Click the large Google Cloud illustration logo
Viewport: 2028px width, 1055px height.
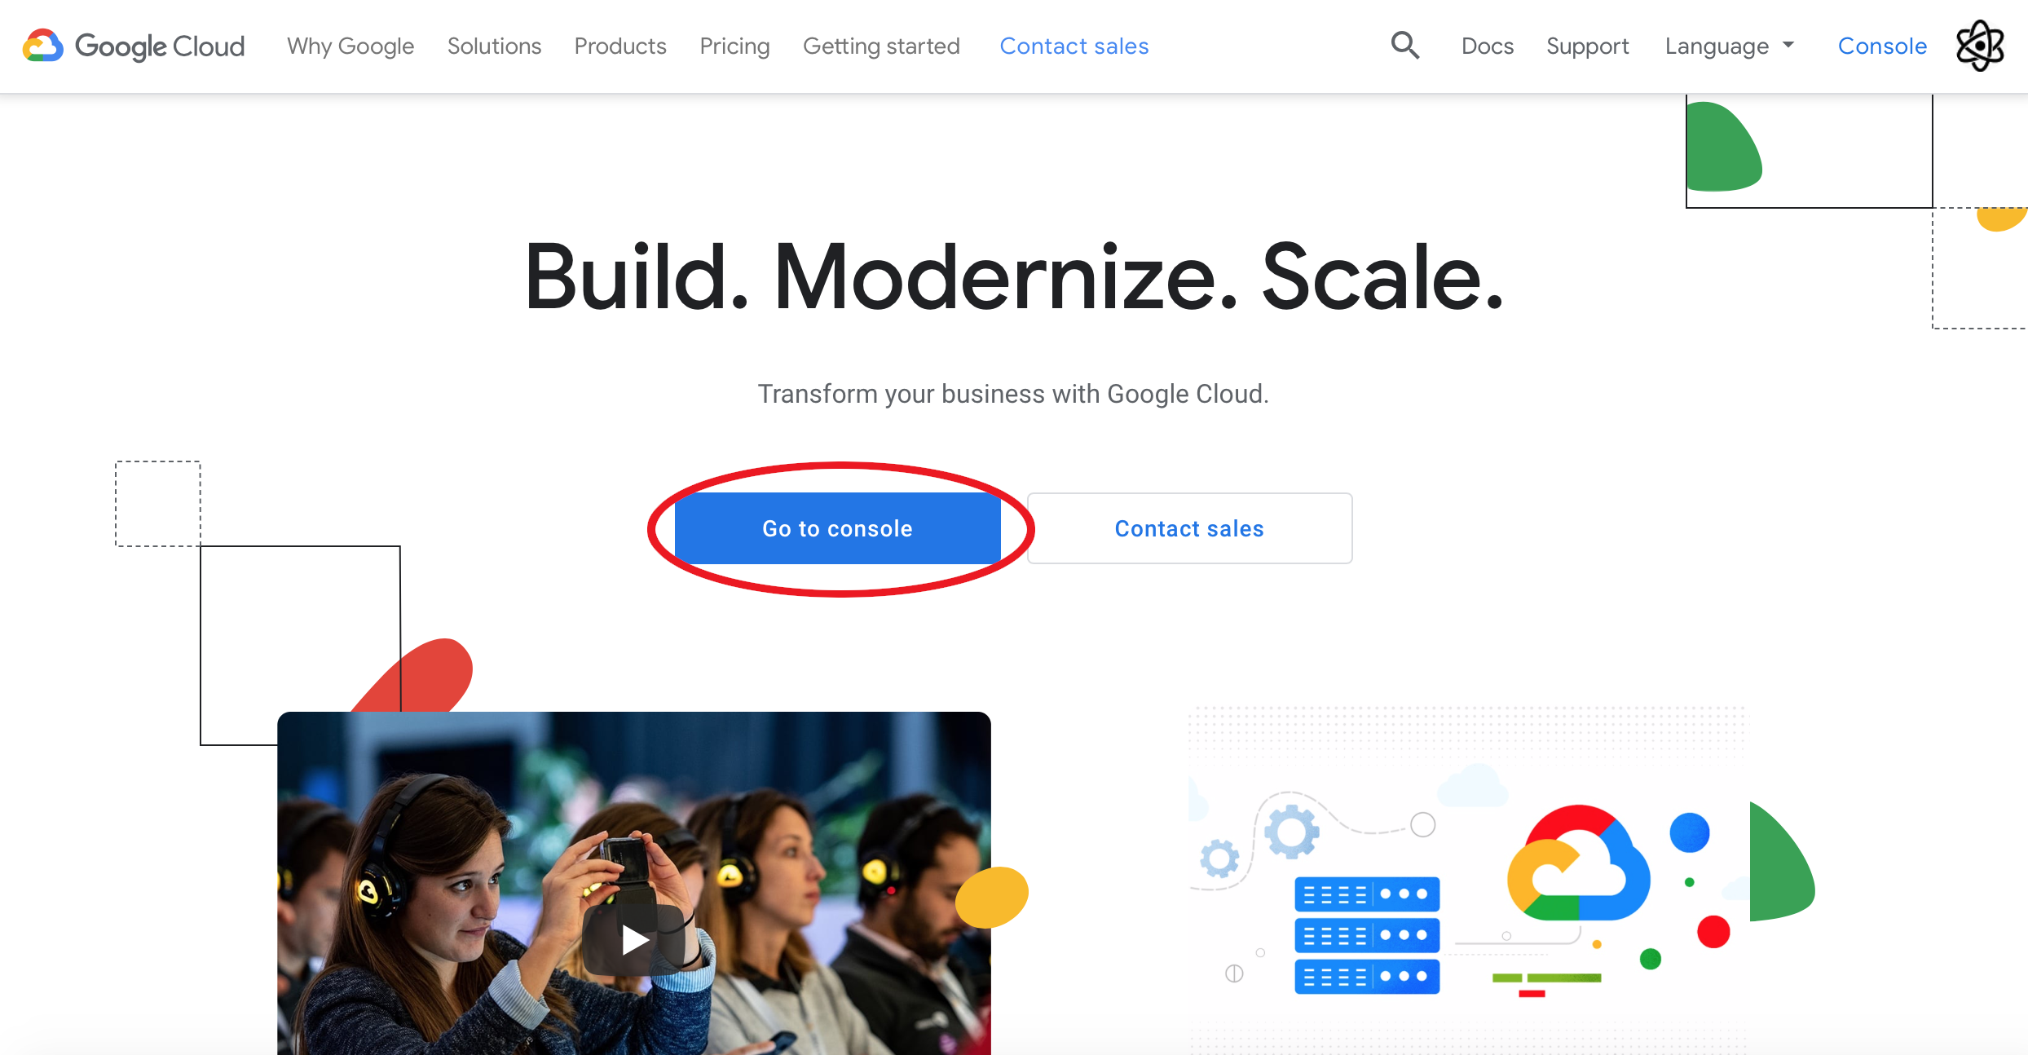point(1579,863)
